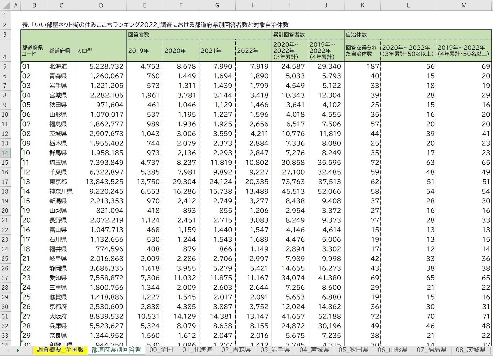Click the Select All corner of grid

click(5, 5)
